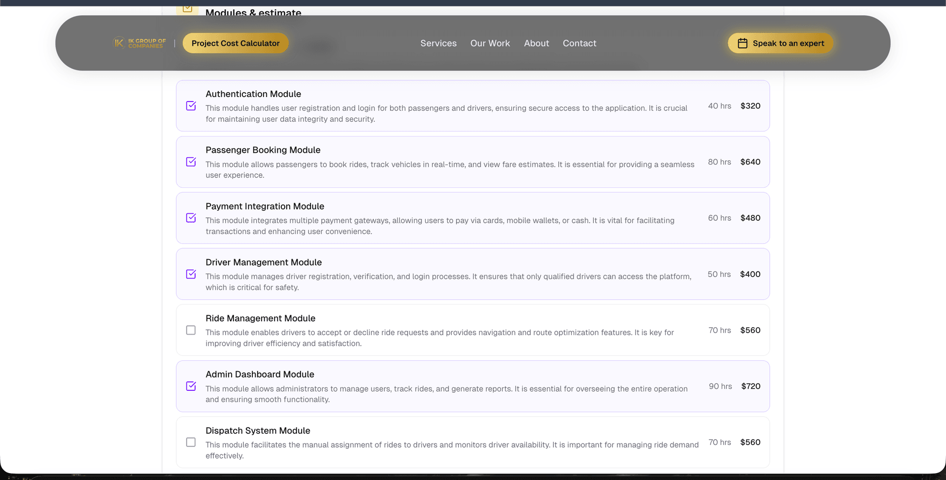Uncheck the Payment Integration Module checkbox
The height and width of the screenshot is (480, 946).
pyautogui.click(x=191, y=218)
